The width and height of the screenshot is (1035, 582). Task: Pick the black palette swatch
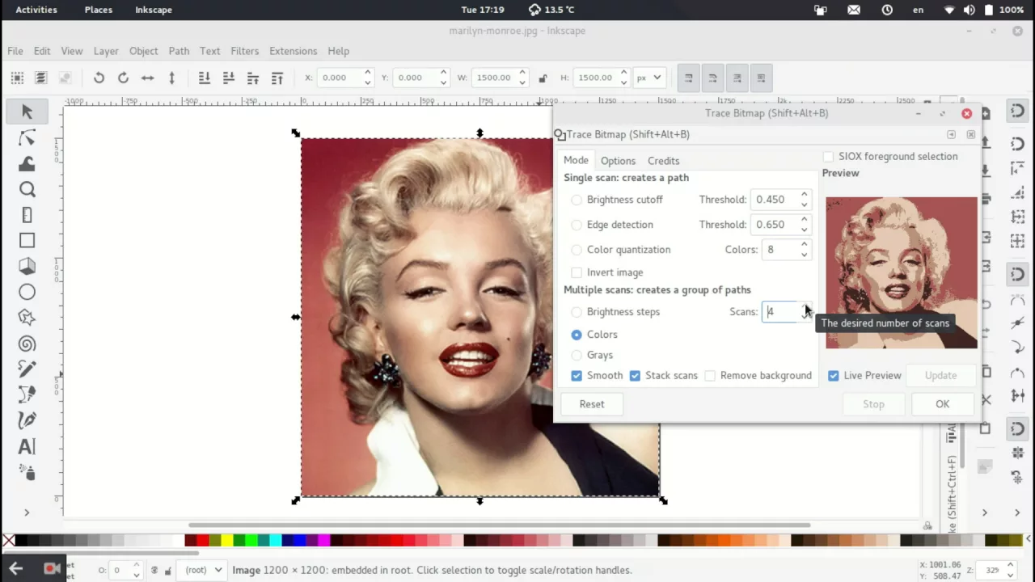tap(20, 541)
